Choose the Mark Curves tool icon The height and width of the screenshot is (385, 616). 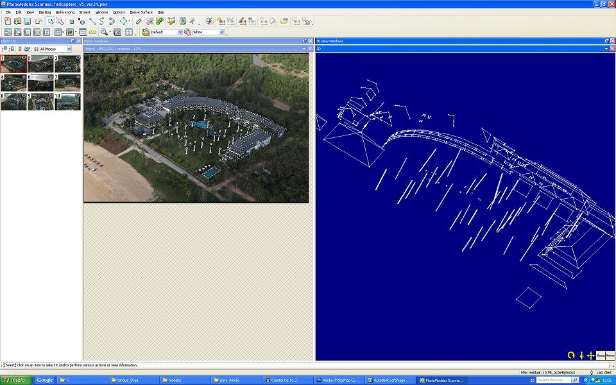(x=102, y=21)
